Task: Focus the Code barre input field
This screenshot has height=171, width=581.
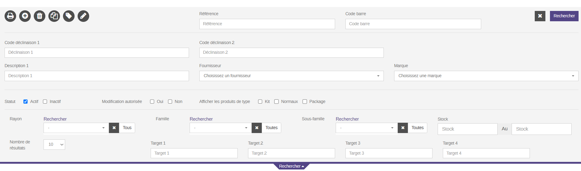Action: click(x=413, y=24)
